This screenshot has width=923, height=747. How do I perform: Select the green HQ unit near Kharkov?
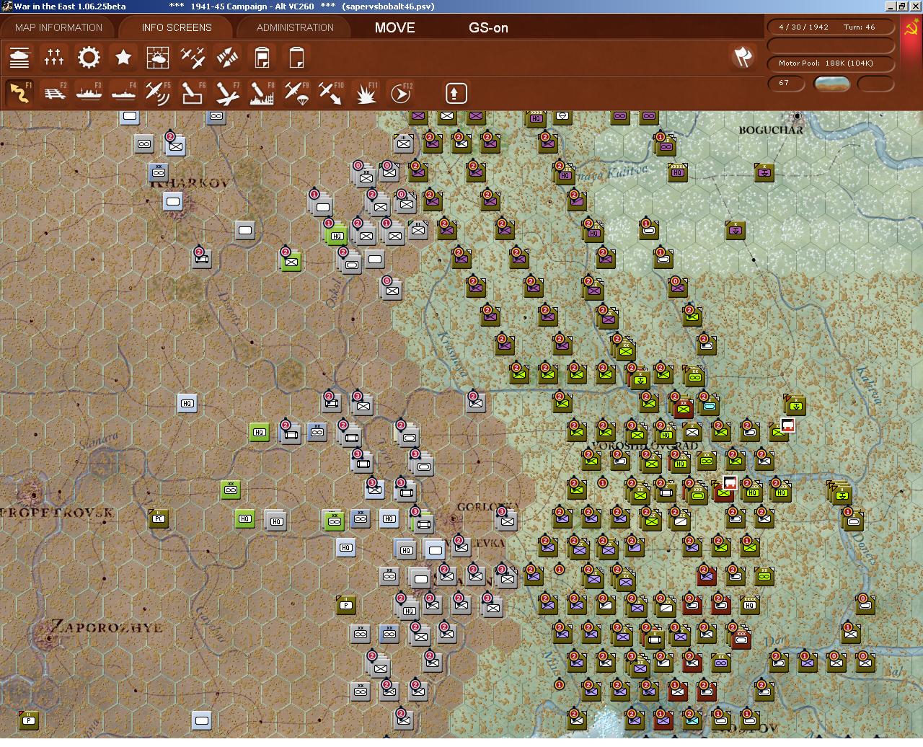337,234
